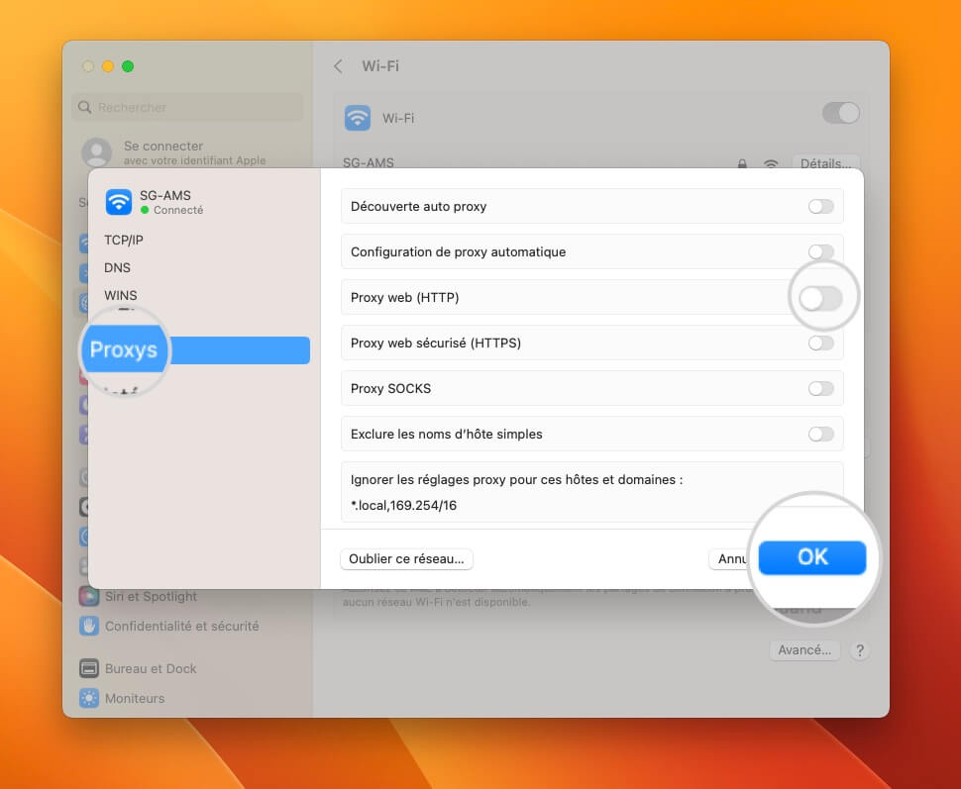Screen dimensions: 961x789
Task: Go back using the chevron beside Wi-Fi title
Action: coord(338,66)
